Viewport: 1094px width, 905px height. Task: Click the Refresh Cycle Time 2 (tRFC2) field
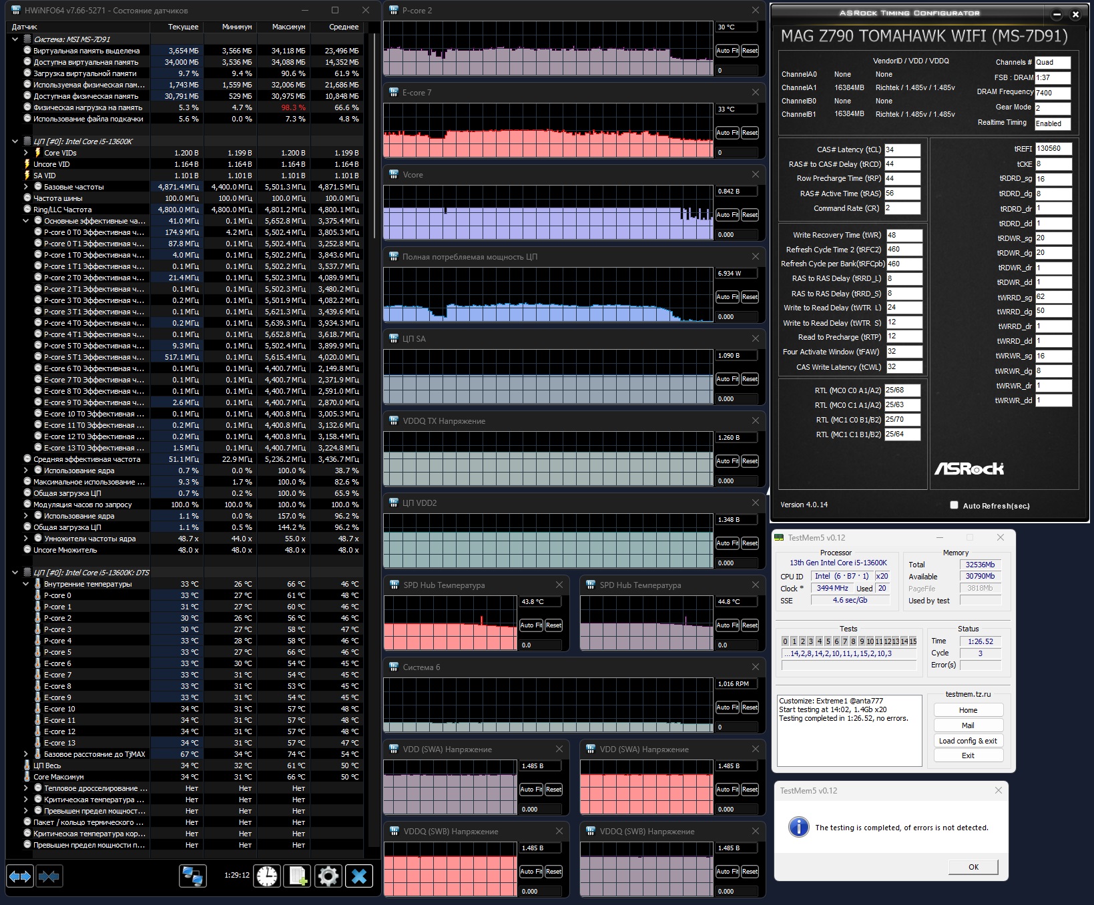[904, 250]
